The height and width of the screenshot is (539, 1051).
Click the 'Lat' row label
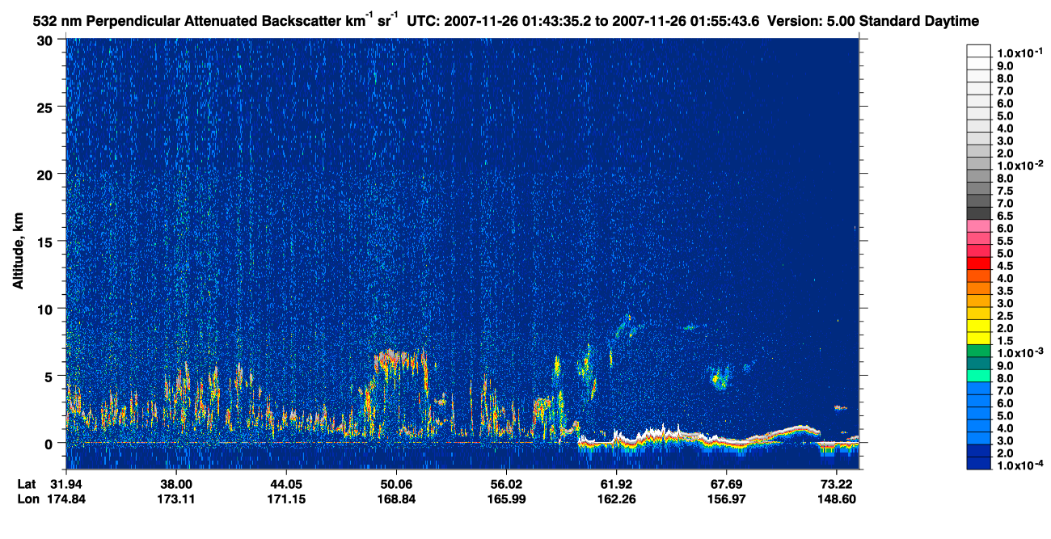click(x=26, y=484)
